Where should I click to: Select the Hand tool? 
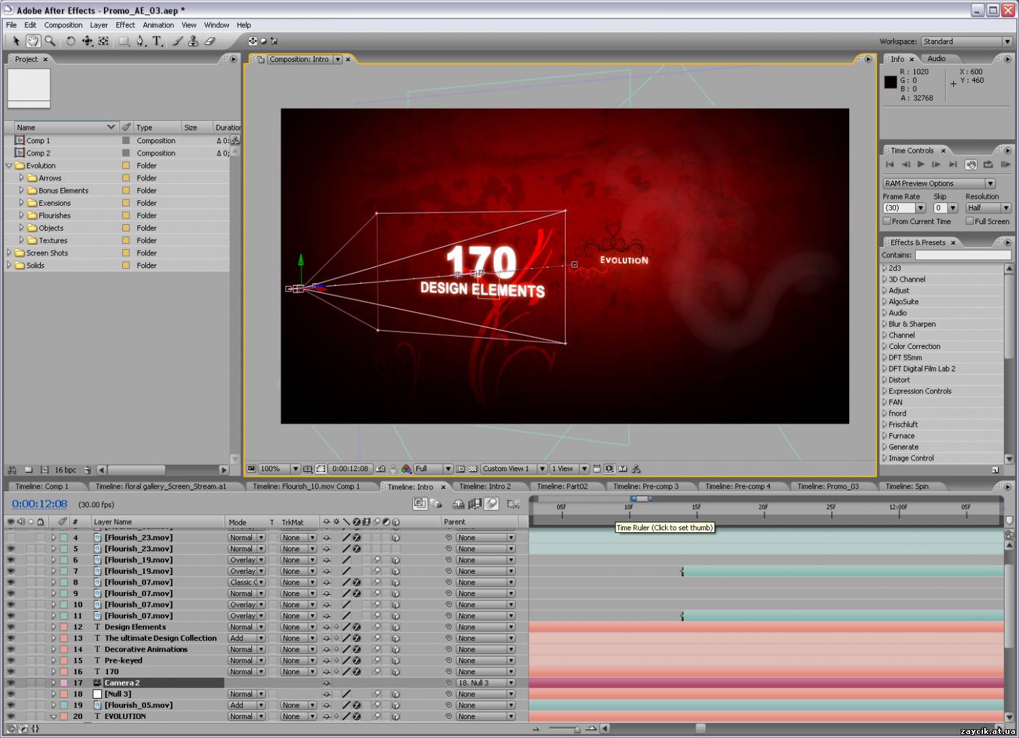tap(33, 41)
